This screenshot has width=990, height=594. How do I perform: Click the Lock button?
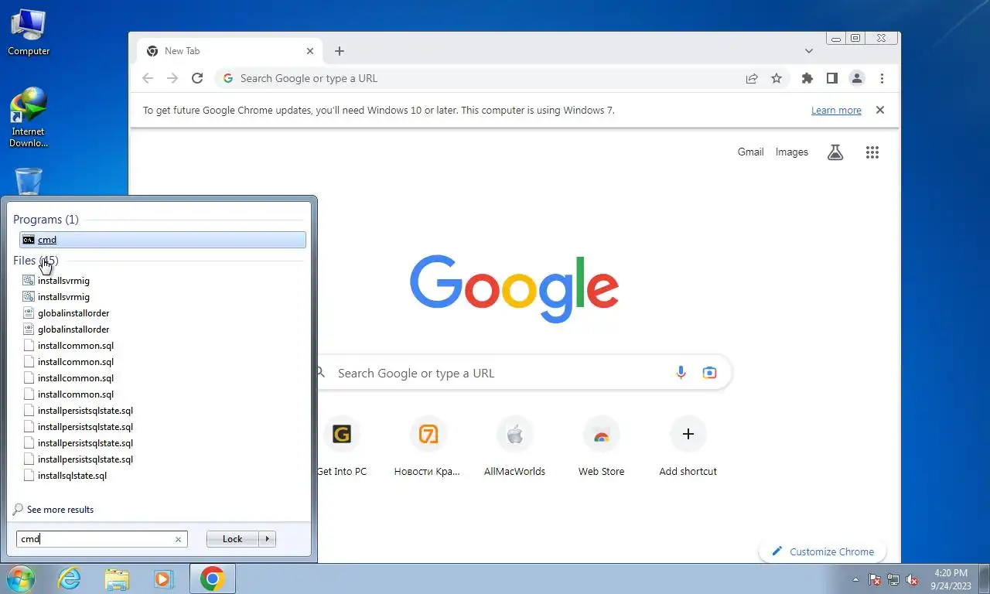(x=233, y=539)
